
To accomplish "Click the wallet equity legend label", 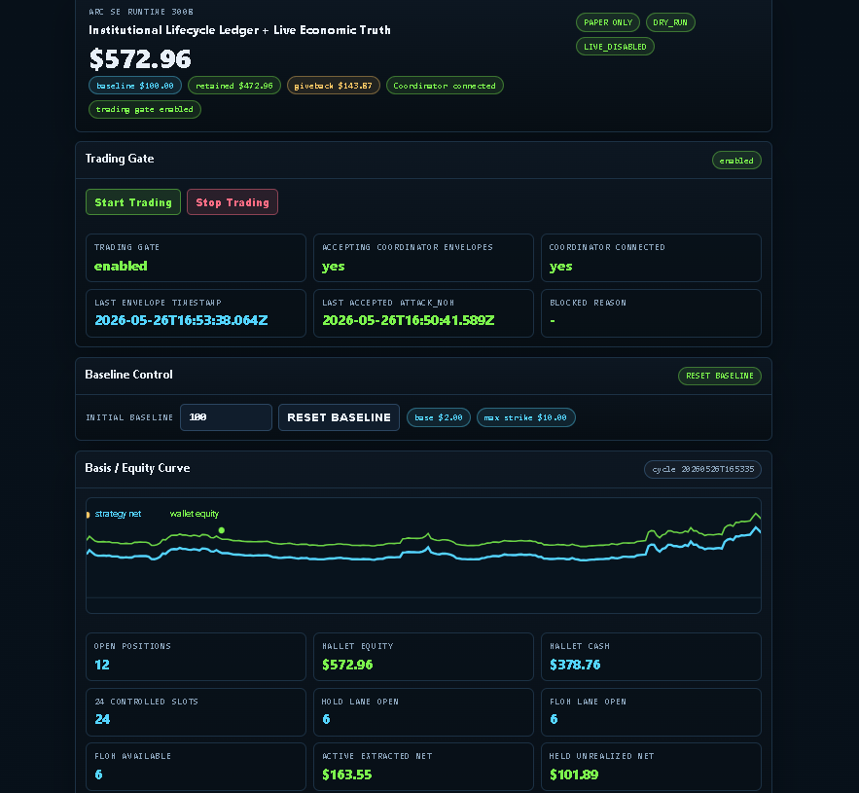I will [194, 514].
